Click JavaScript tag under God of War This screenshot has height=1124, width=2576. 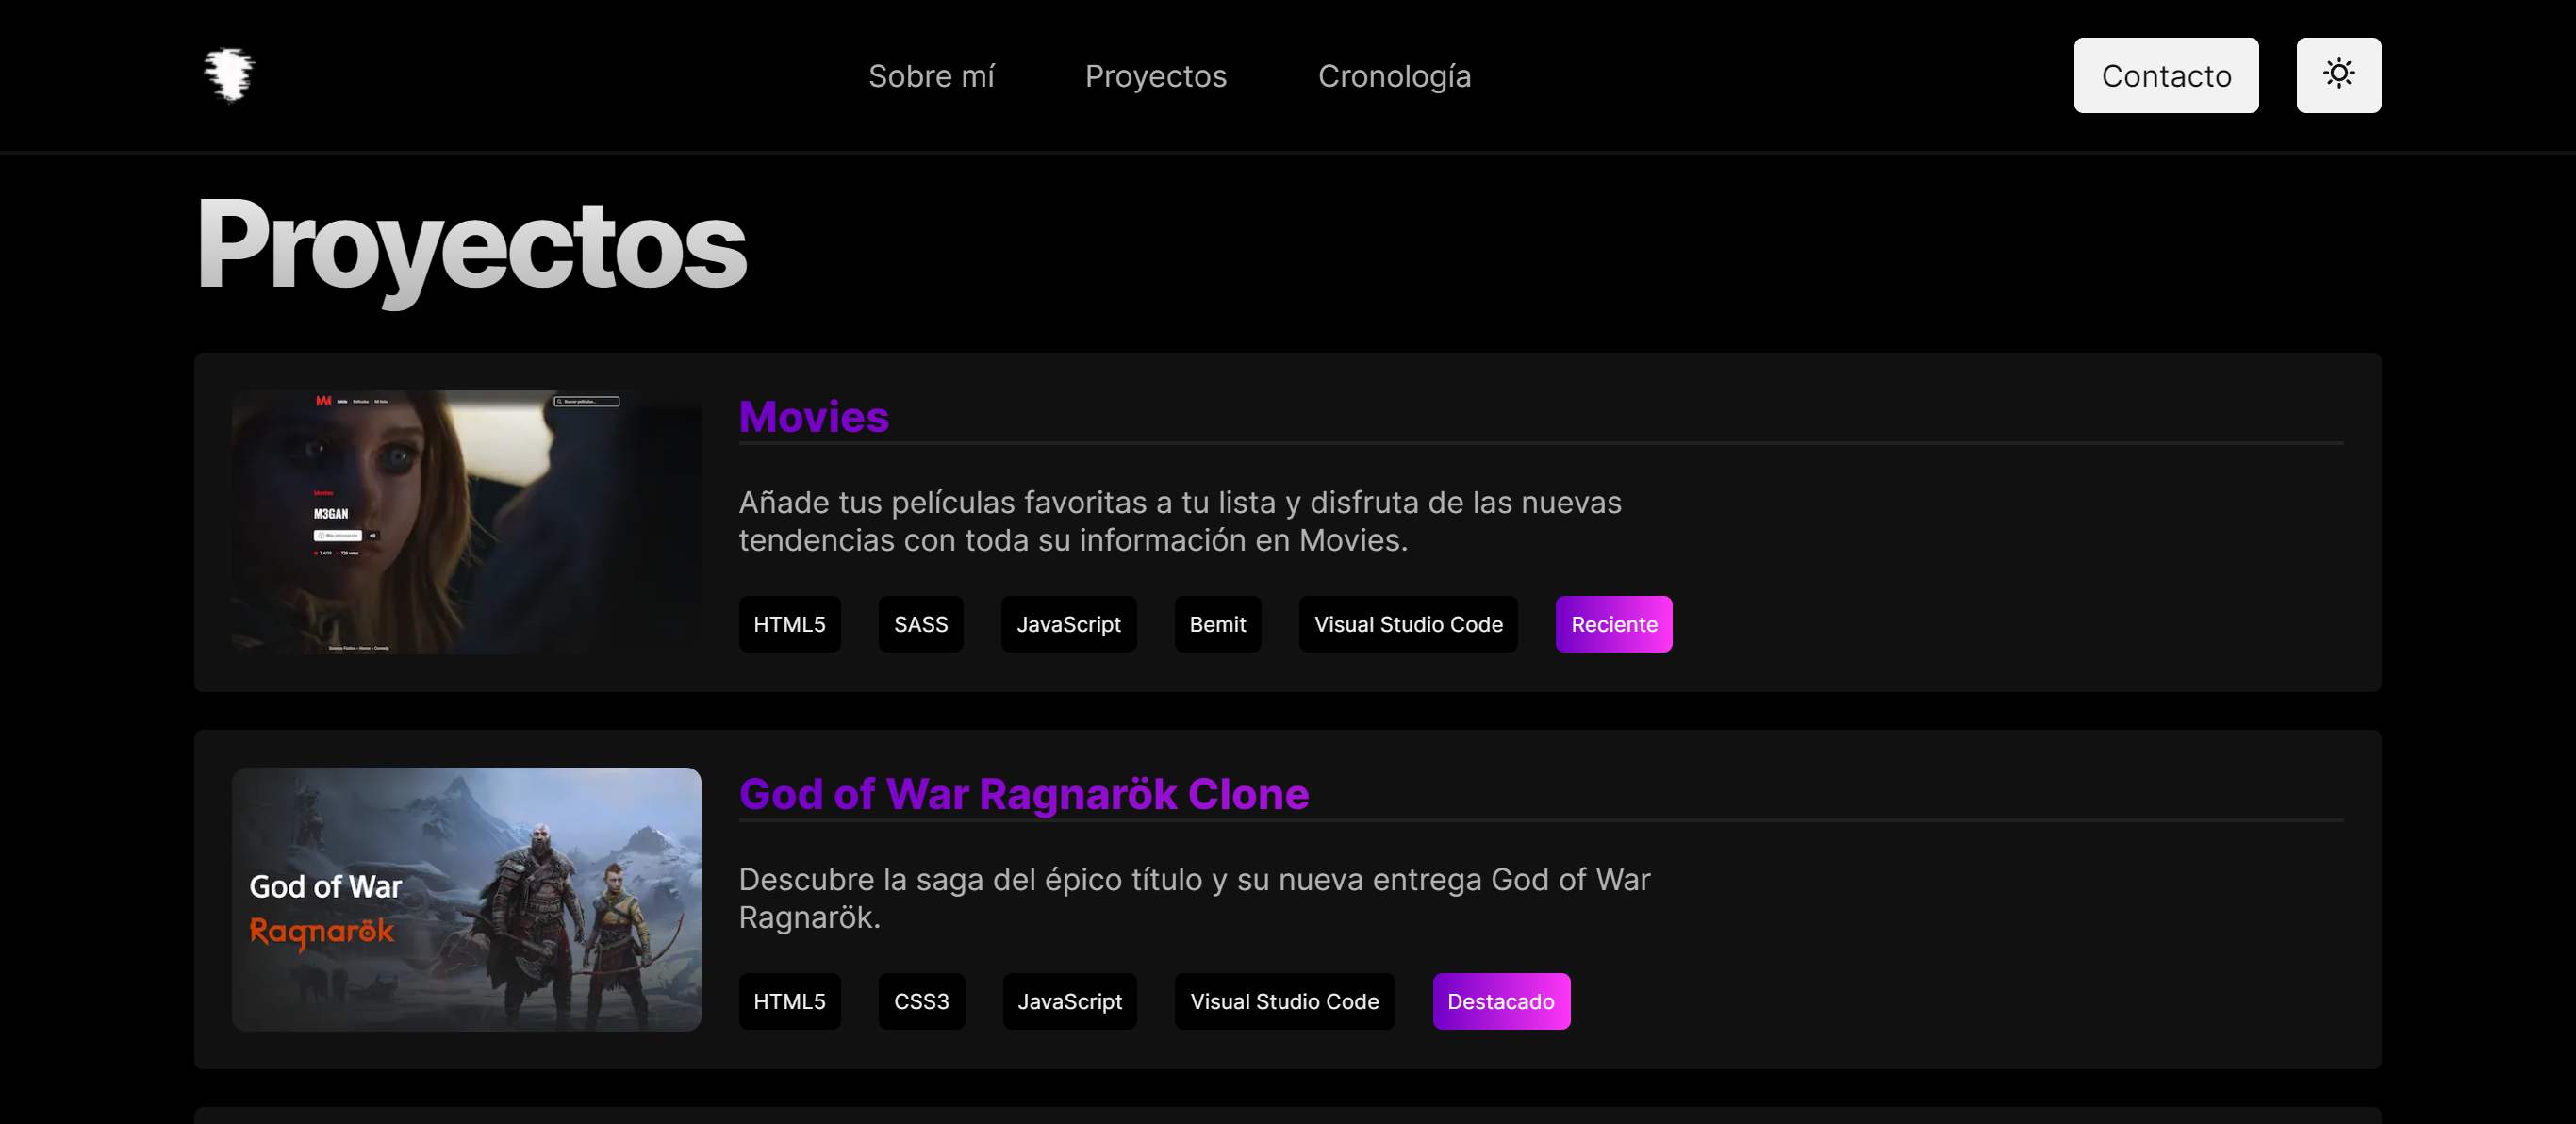(x=1068, y=1001)
